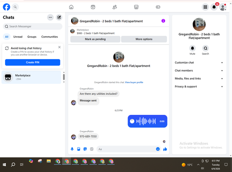Select the Communities chats filter
Screen dimensions: 232x172
pos(50,37)
